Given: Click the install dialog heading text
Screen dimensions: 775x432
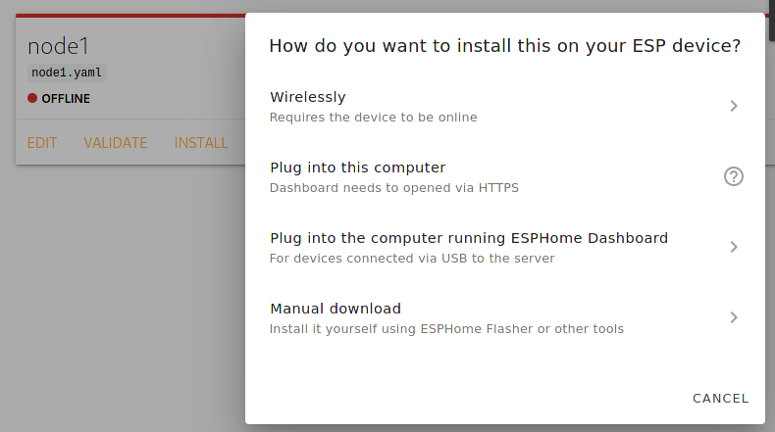Looking at the screenshot, I should (x=504, y=46).
